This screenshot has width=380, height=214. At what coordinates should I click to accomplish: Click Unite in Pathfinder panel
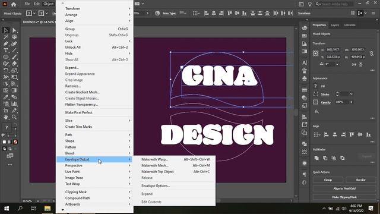(316, 158)
